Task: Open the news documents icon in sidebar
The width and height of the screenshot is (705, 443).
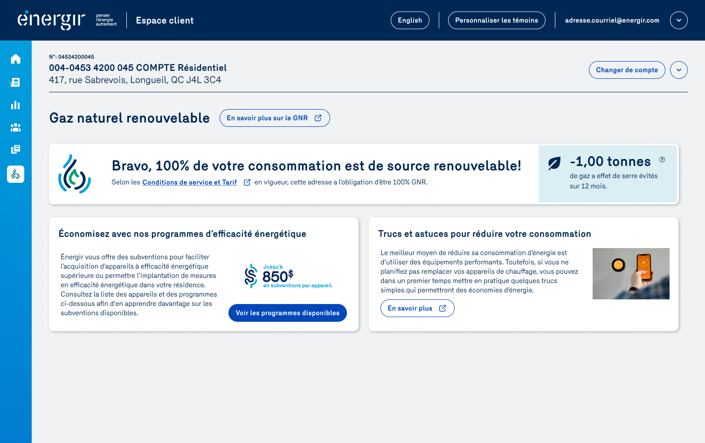Action: (15, 149)
